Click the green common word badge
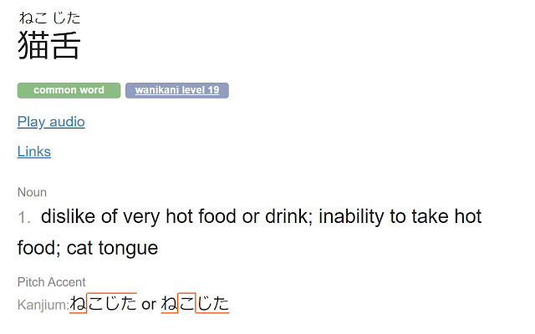The image size is (535, 334). point(69,90)
